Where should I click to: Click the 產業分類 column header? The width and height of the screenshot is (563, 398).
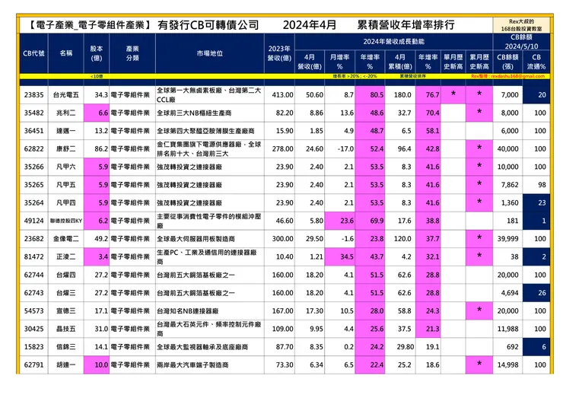[132, 53]
